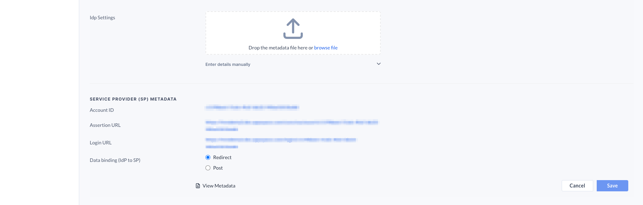
Task: Expand the details section chevron arrow
Action: point(379,64)
